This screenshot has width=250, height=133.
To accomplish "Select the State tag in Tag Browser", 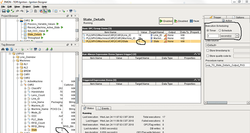I will [34, 130].
